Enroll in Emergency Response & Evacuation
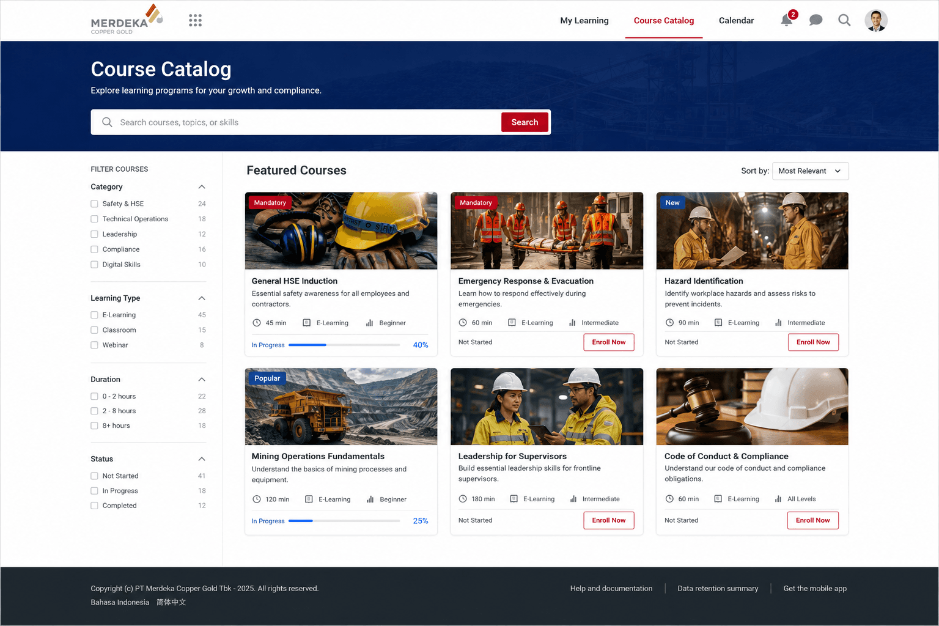The height and width of the screenshot is (626, 939). pos(609,342)
